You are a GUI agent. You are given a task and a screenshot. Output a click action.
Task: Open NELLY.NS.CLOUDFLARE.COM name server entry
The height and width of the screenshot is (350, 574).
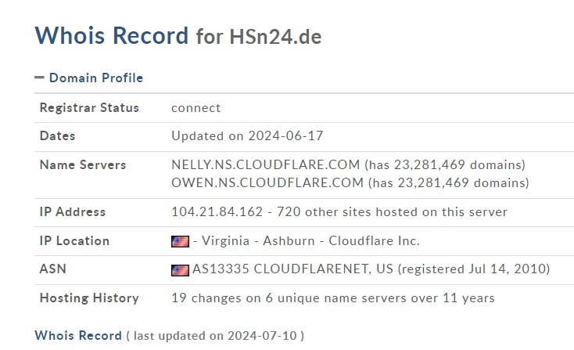[348, 165]
